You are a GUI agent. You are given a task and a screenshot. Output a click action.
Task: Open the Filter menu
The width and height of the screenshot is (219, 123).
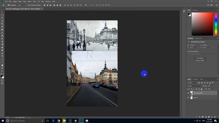pyautogui.click(x=35, y=1)
